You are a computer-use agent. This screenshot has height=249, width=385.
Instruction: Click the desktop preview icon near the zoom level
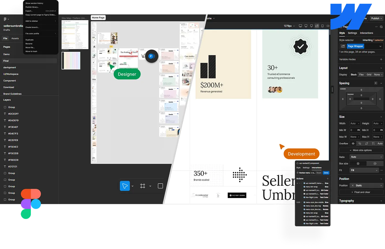coord(300,26)
